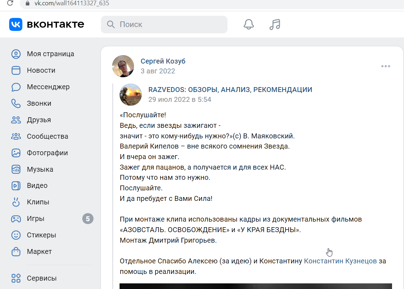Viewport: 404px width, 289px height.
Task: Open the Друзья section
Action: 39,120
